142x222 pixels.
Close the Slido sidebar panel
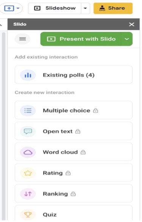click(x=131, y=24)
